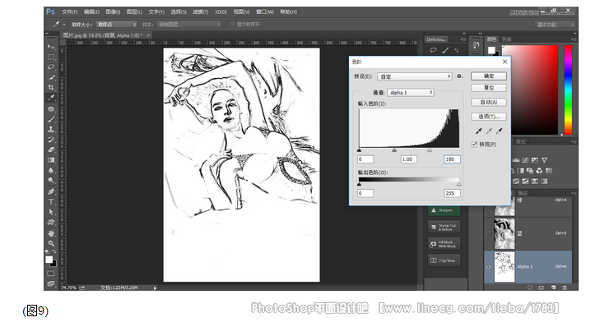Viewport: 600px width, 322px height.
Task: Click the input levels white point slider
Action: click(430, 150)
